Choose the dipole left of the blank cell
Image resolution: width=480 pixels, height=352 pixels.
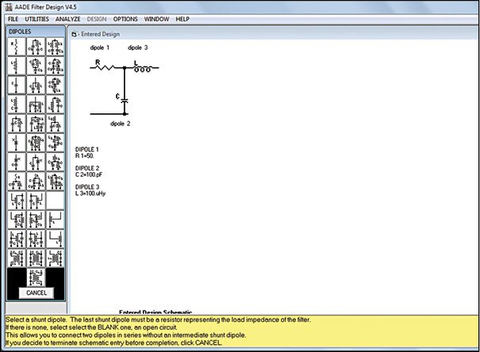pyautogui.click(x=35, y=201)
